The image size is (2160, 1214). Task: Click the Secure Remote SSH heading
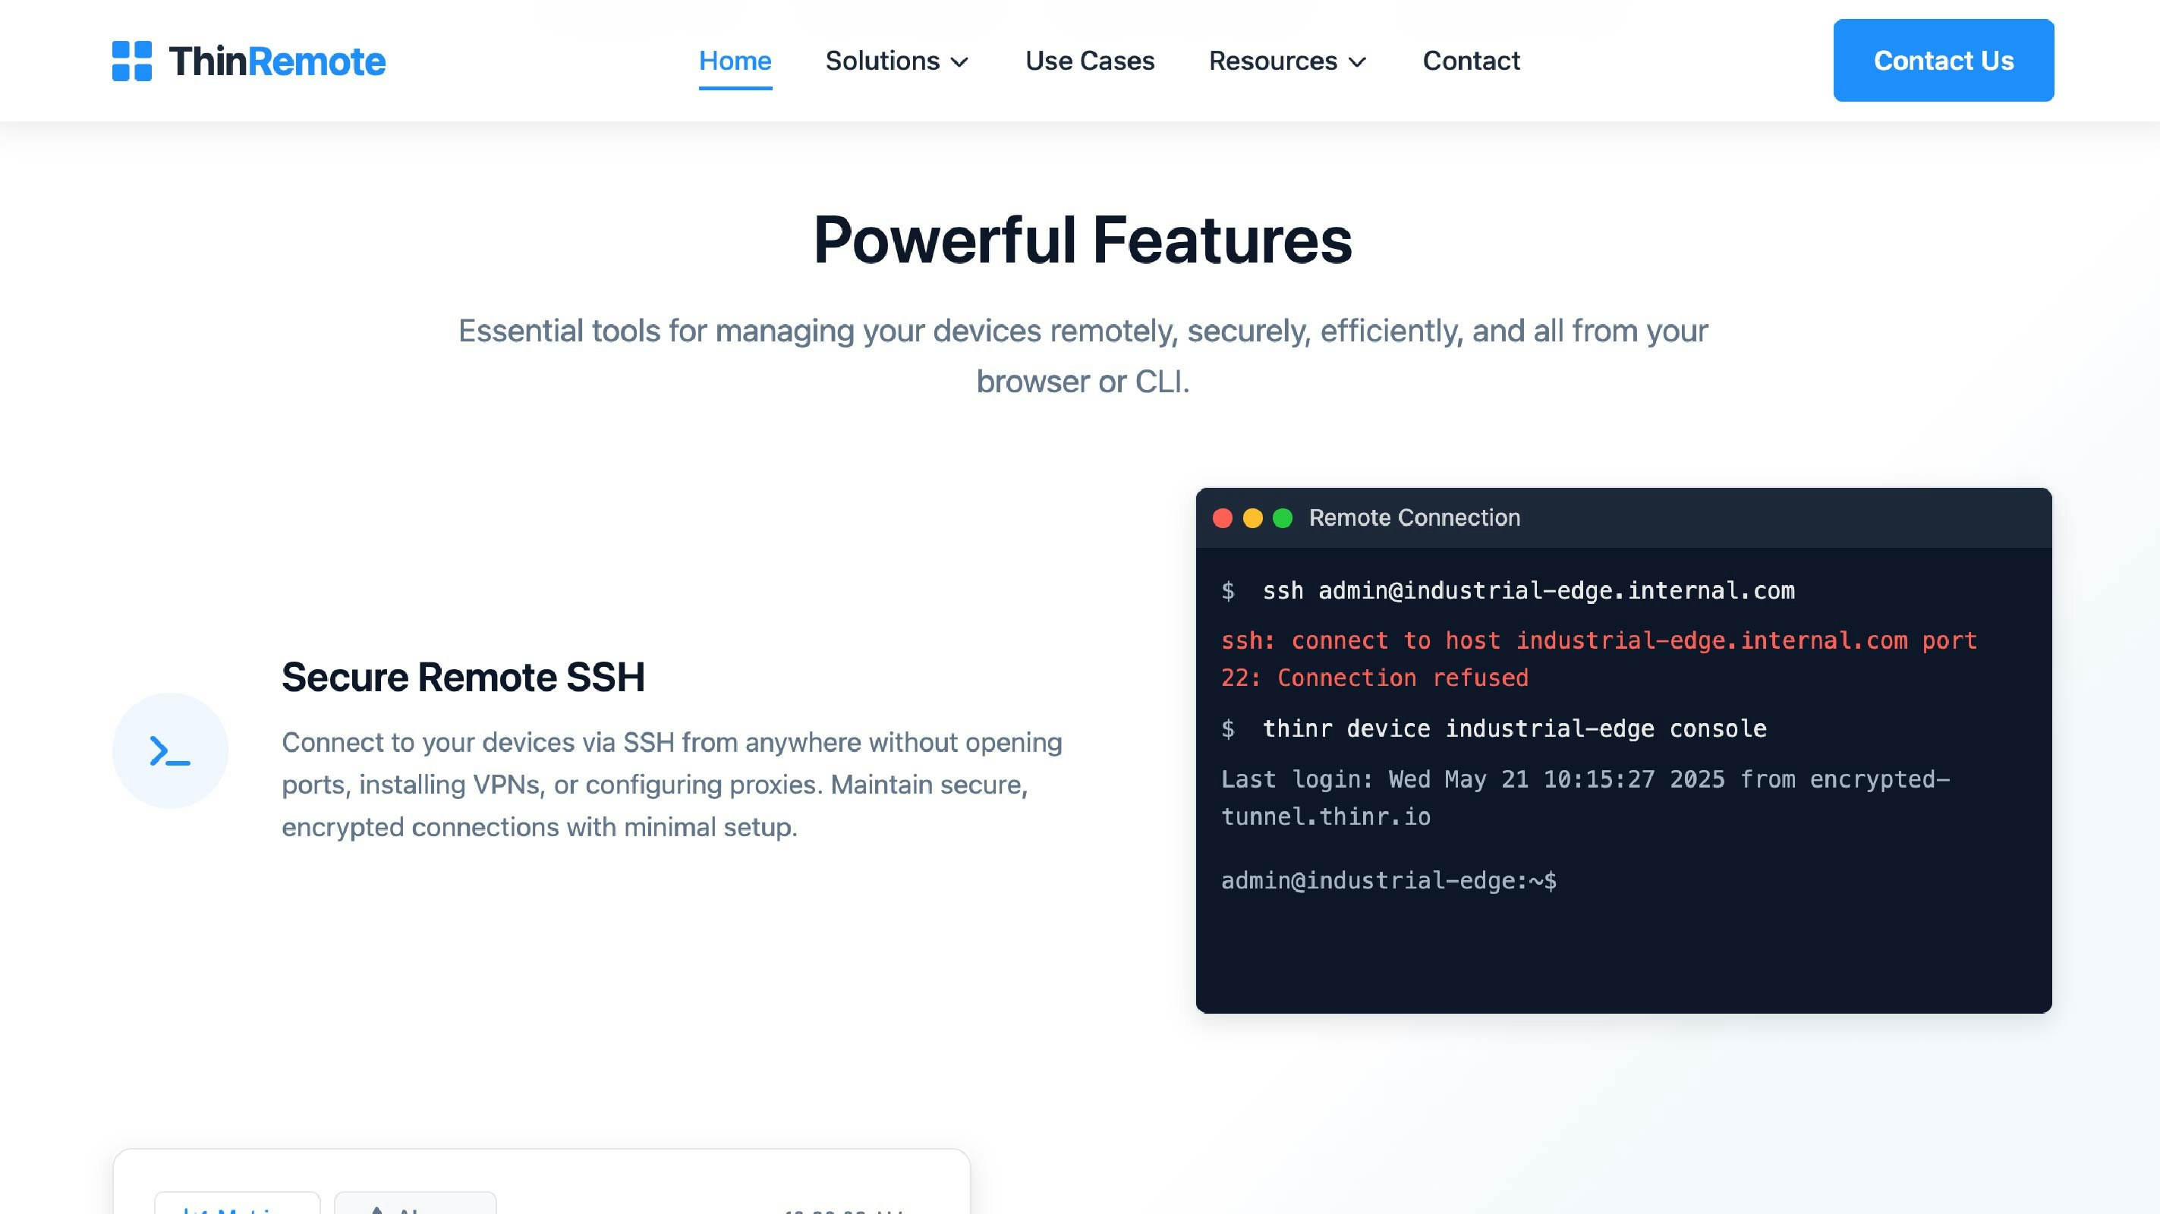tap(463, 677)
